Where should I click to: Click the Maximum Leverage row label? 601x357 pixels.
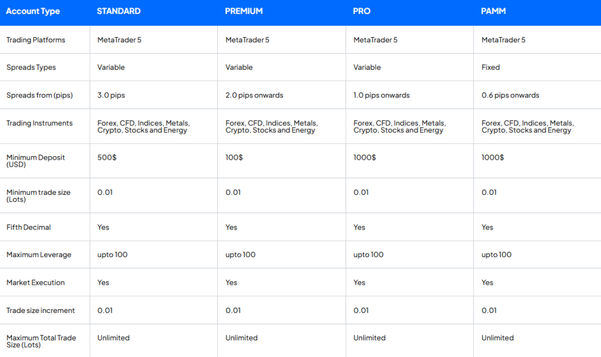point(39,255)
